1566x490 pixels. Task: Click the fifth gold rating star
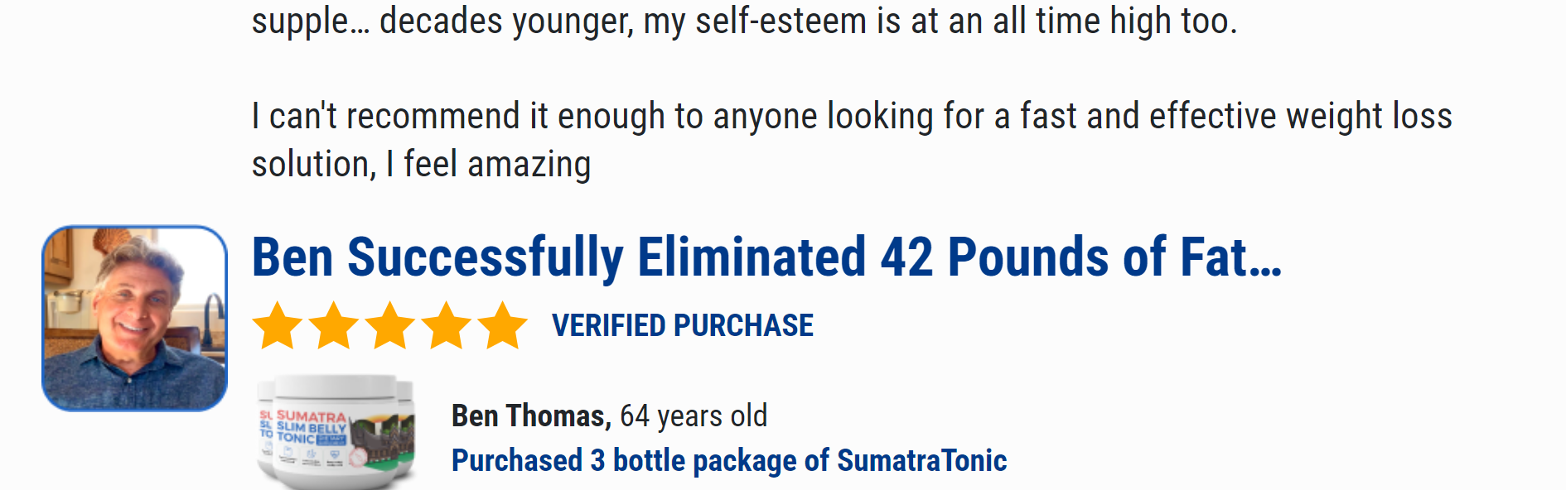(x=503, y=325)
